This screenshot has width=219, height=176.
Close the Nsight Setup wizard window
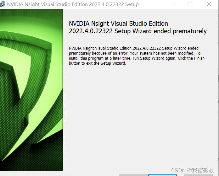coord(209,4)
